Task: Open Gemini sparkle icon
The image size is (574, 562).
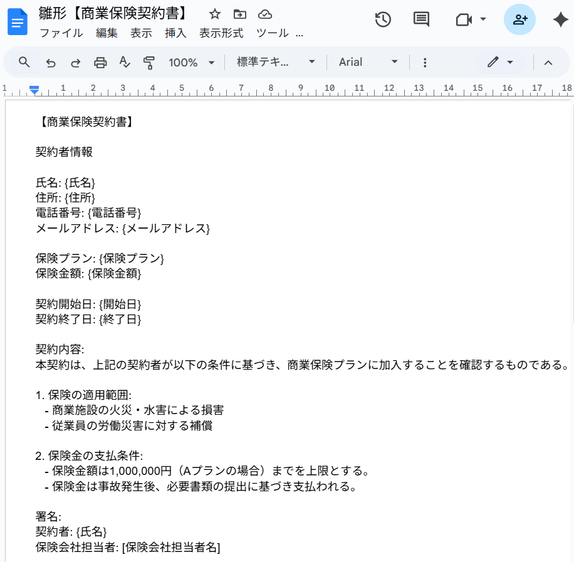Action: click(560, 19)
